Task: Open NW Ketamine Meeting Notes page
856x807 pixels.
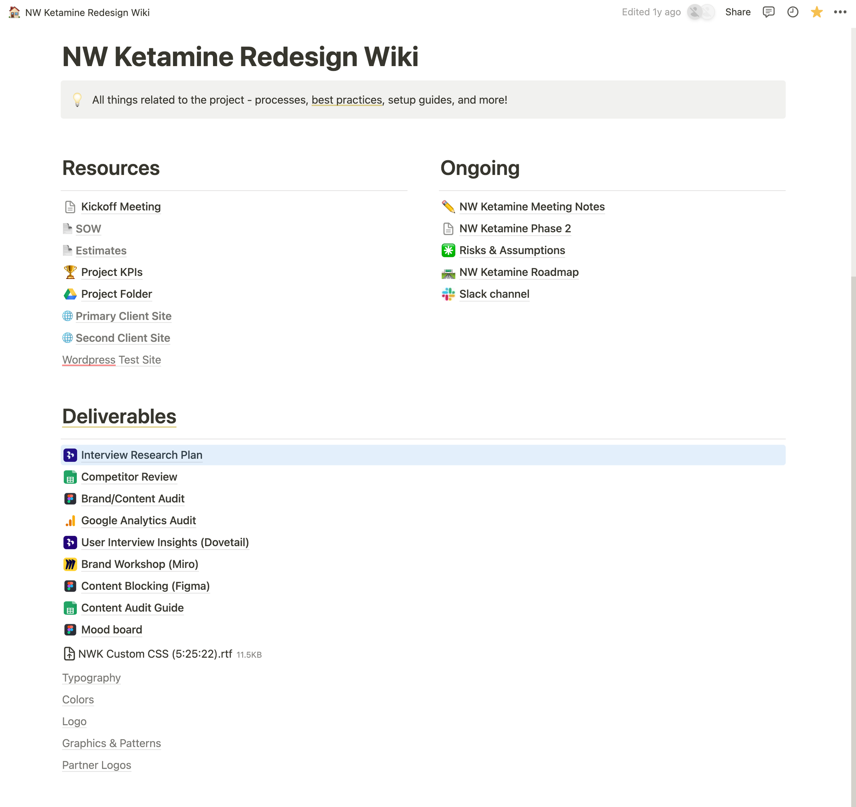Action: (x=531, y=207)
